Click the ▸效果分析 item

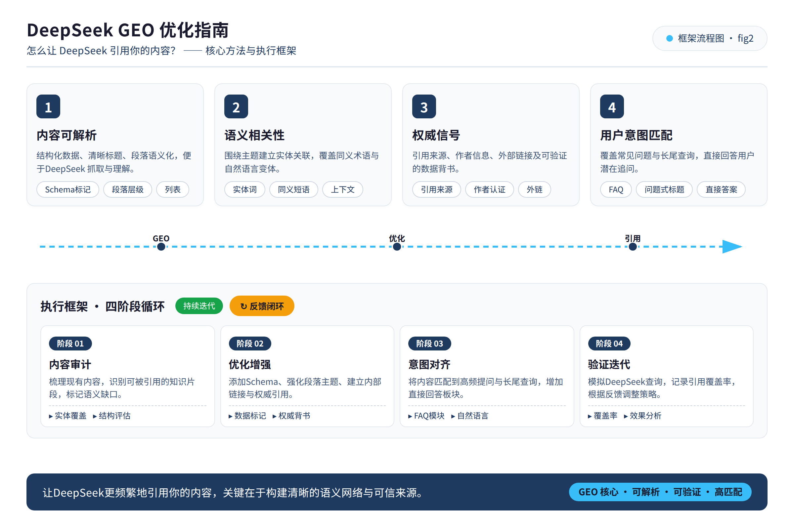(x=642, y=416)
